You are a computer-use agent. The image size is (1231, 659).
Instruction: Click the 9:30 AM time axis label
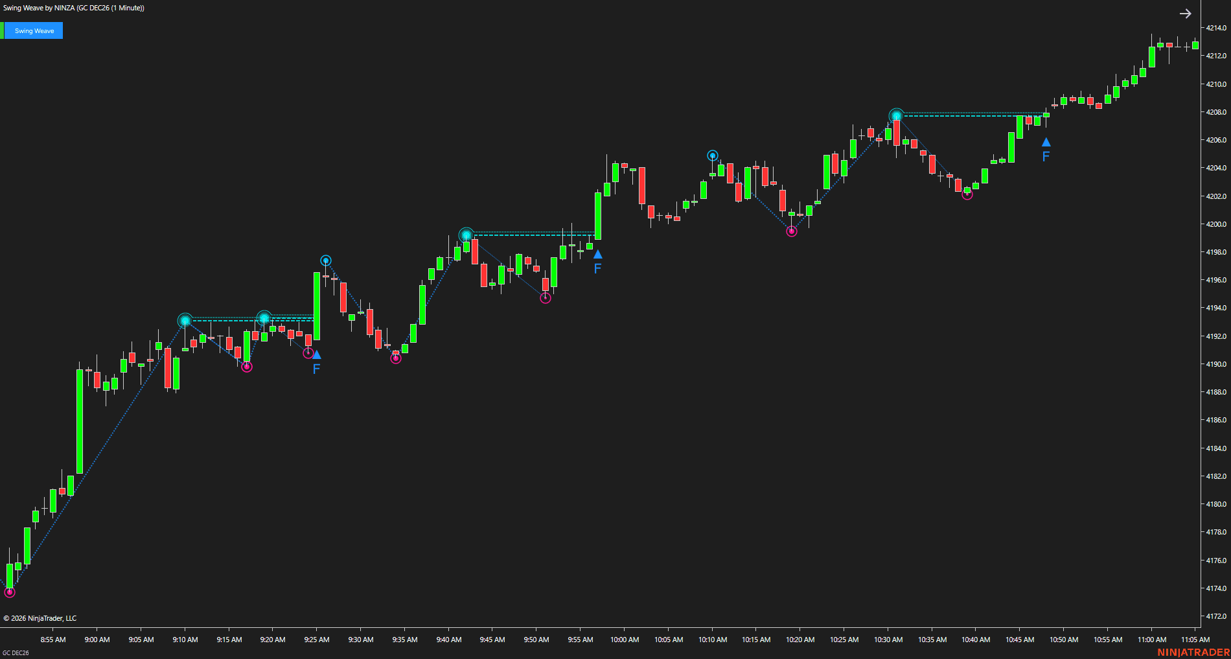[361, 640]
